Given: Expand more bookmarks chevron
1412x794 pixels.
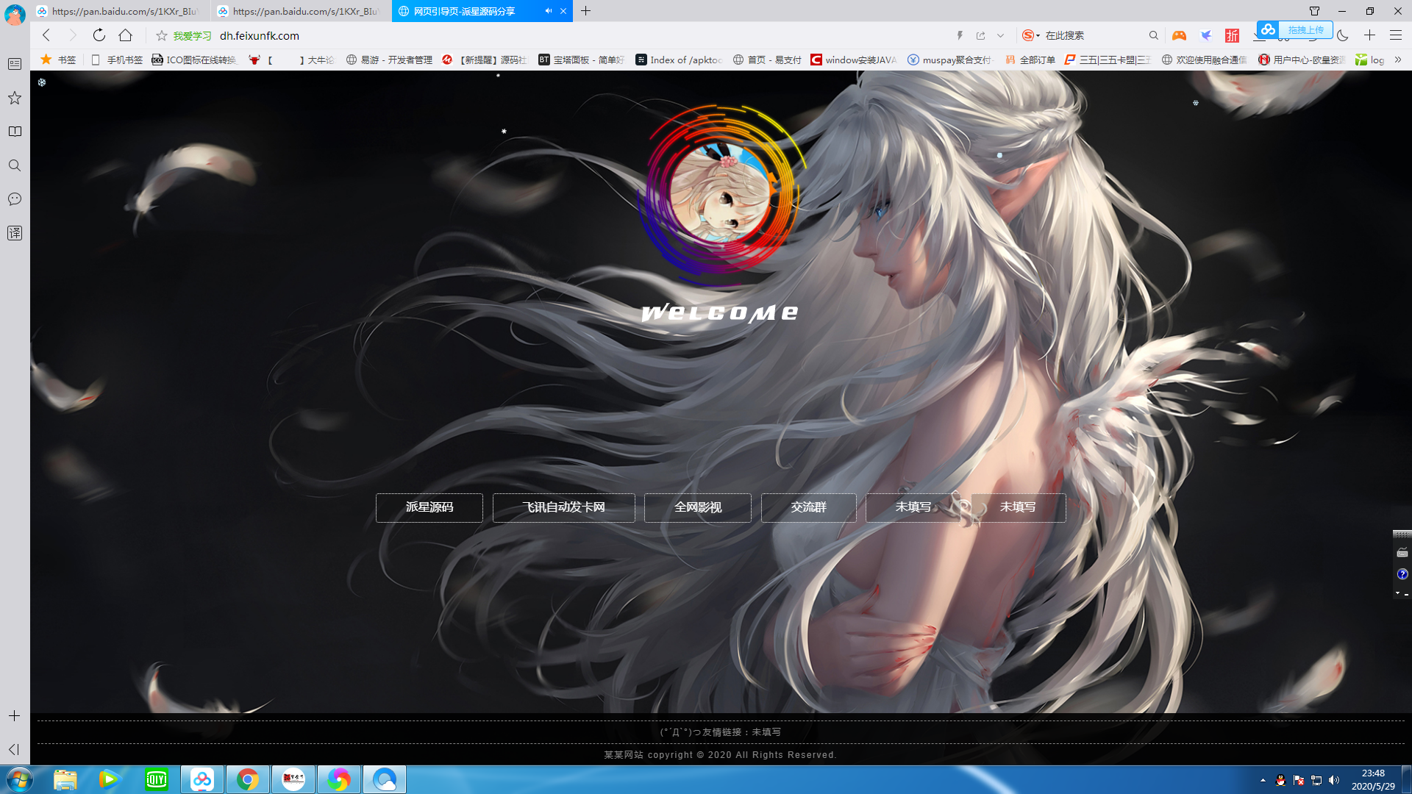Looking at the screenshot, I should pyautogui.click(x=1398, y=60).
